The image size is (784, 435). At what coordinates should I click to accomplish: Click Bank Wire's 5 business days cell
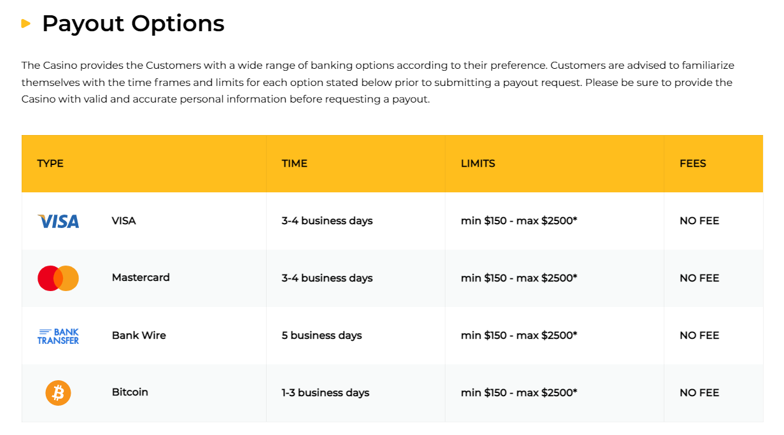point(322,336)
